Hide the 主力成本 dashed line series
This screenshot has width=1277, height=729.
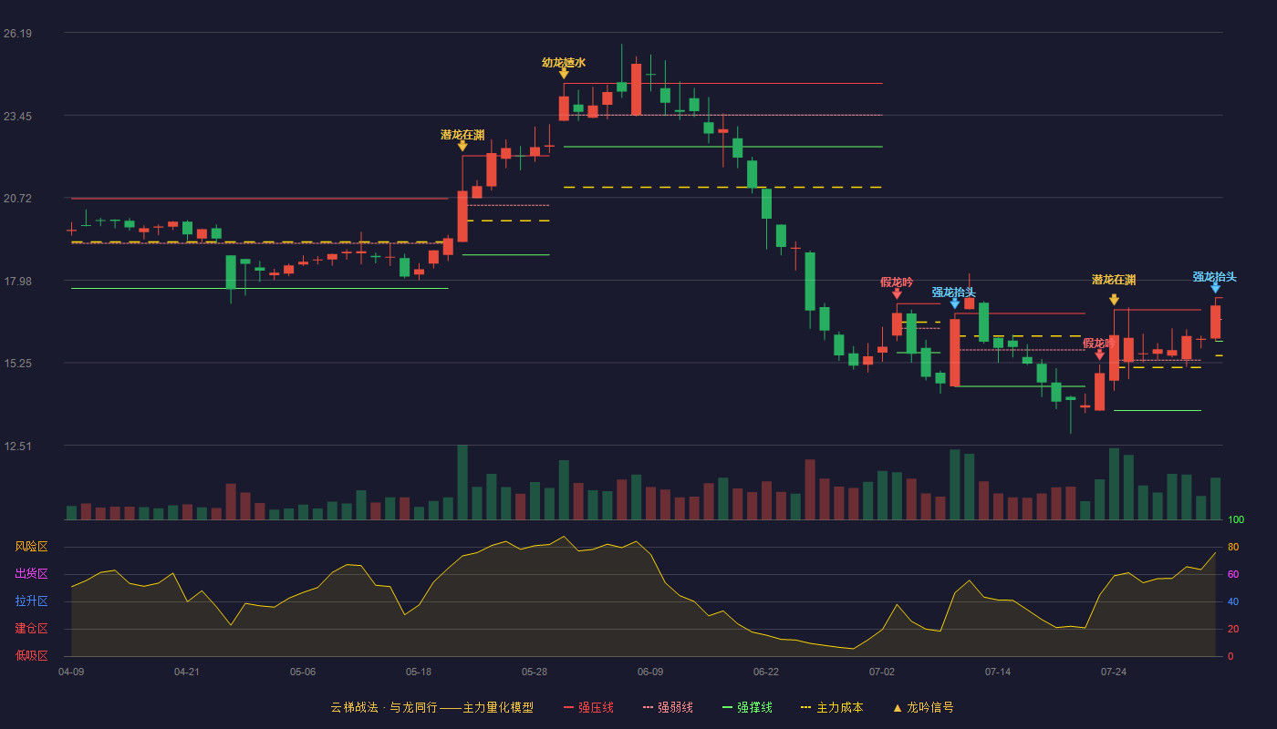point(832,707)
